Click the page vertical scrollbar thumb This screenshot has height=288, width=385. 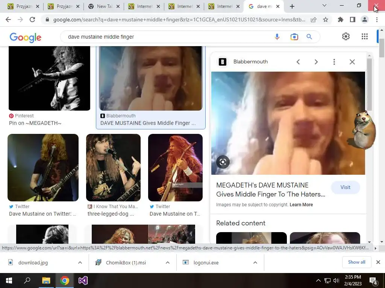382,48
